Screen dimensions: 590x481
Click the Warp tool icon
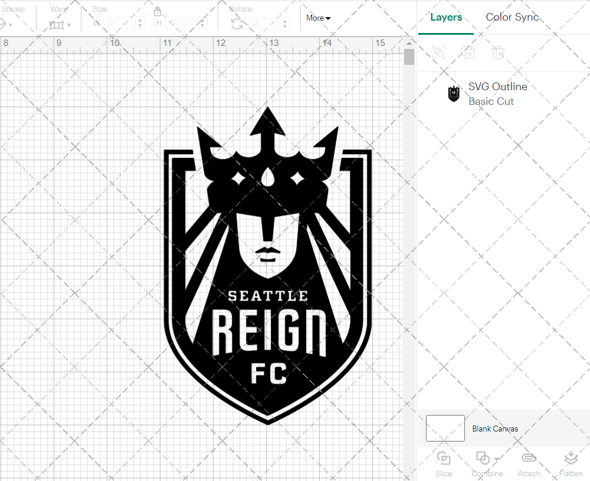(57, 24)
